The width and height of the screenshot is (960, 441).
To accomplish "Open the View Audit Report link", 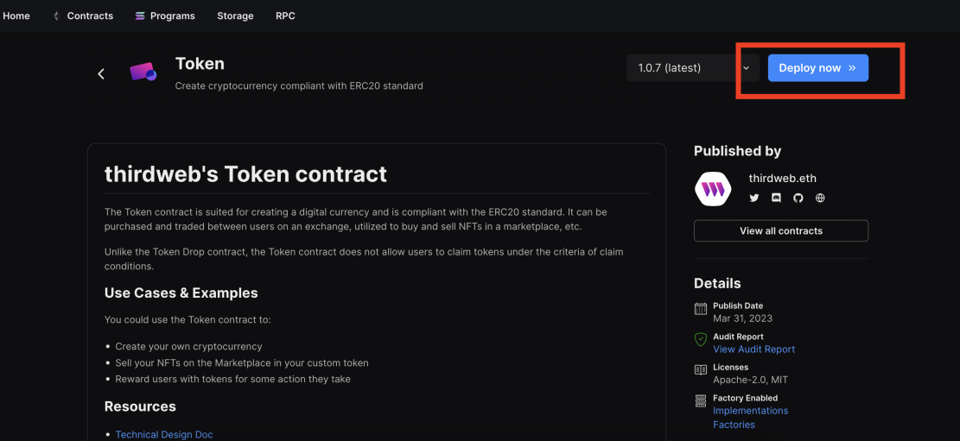I will (753, 350).
